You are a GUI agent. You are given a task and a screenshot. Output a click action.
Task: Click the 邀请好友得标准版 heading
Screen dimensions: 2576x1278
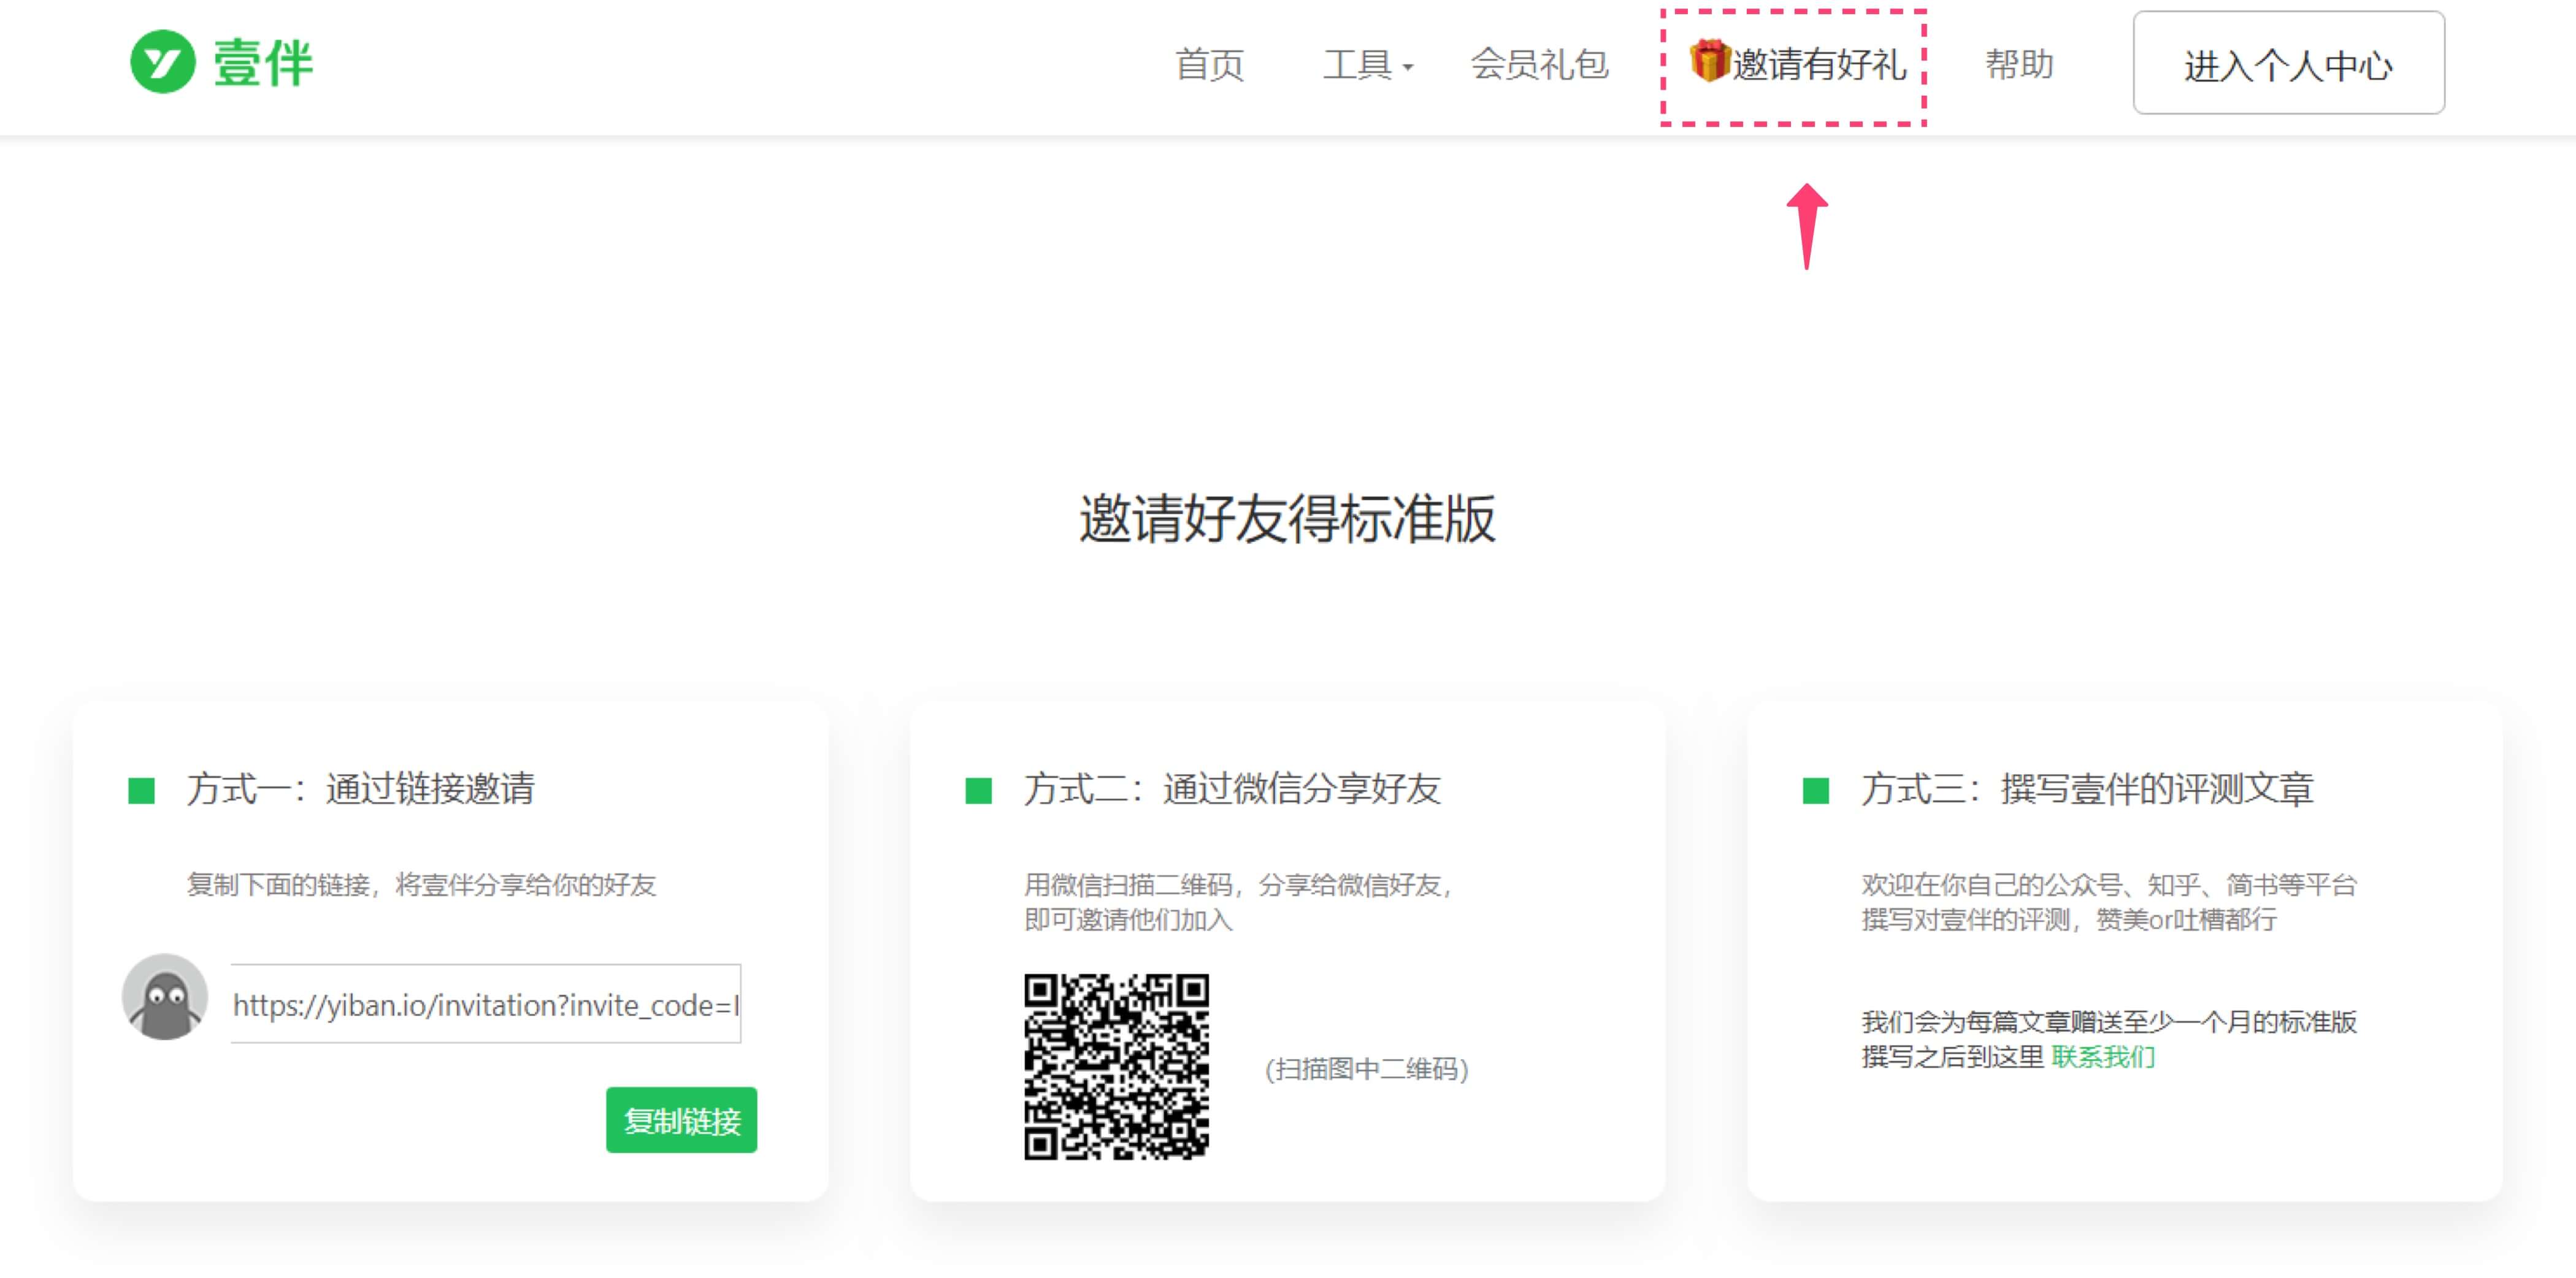(x=1287, y=519)
